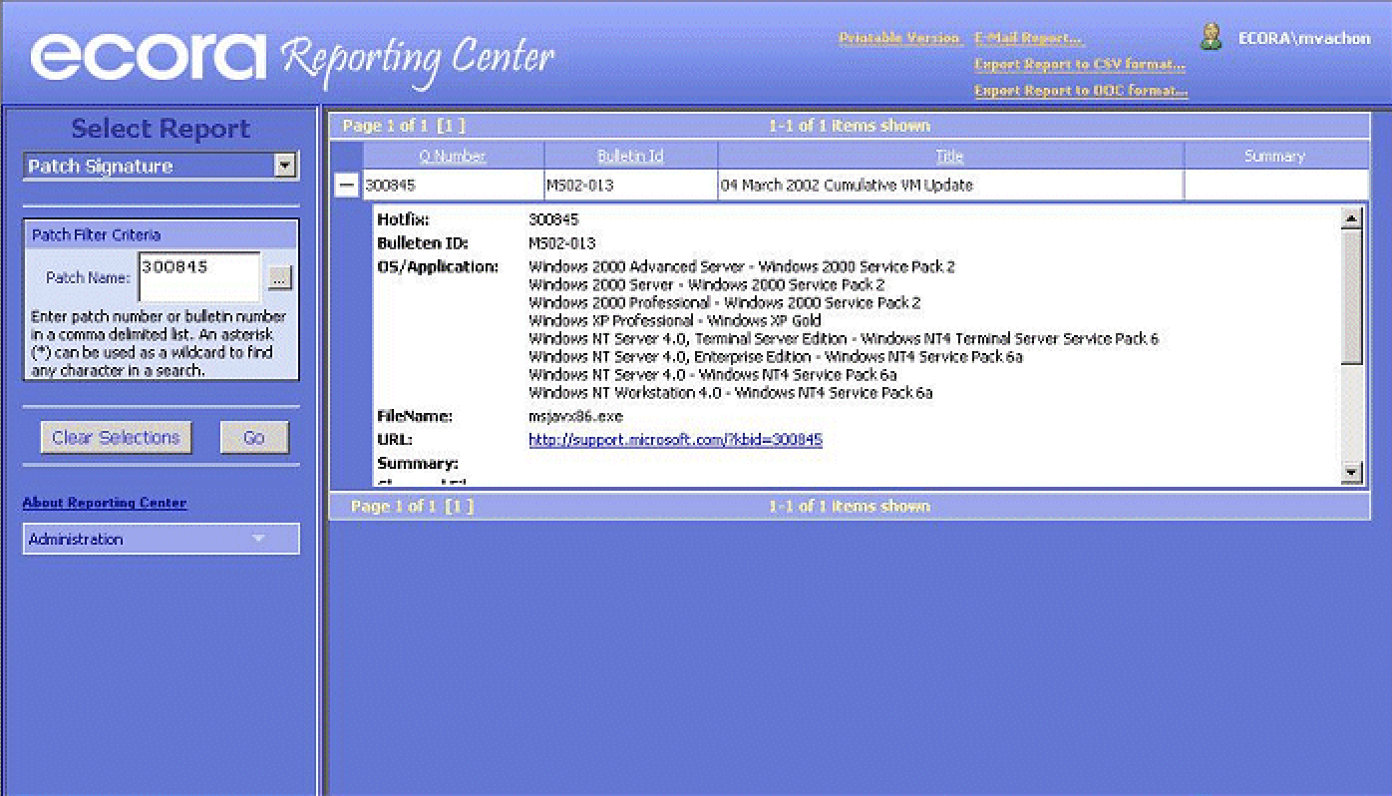The width and height of the screenshot is (1392, 796).
Task: Click the "Select Report" heading
Action: click(x=161, y=129)
